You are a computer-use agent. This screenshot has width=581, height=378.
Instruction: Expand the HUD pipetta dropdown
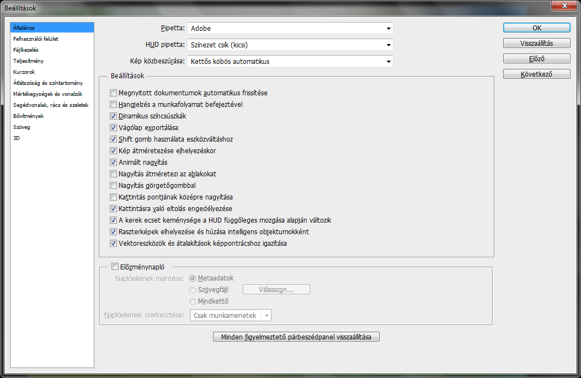pyautogui.click(x=290, y=45)
